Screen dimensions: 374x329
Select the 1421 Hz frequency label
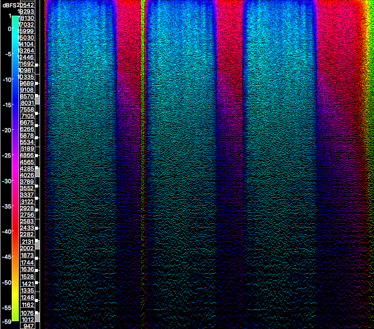point(27,283)
